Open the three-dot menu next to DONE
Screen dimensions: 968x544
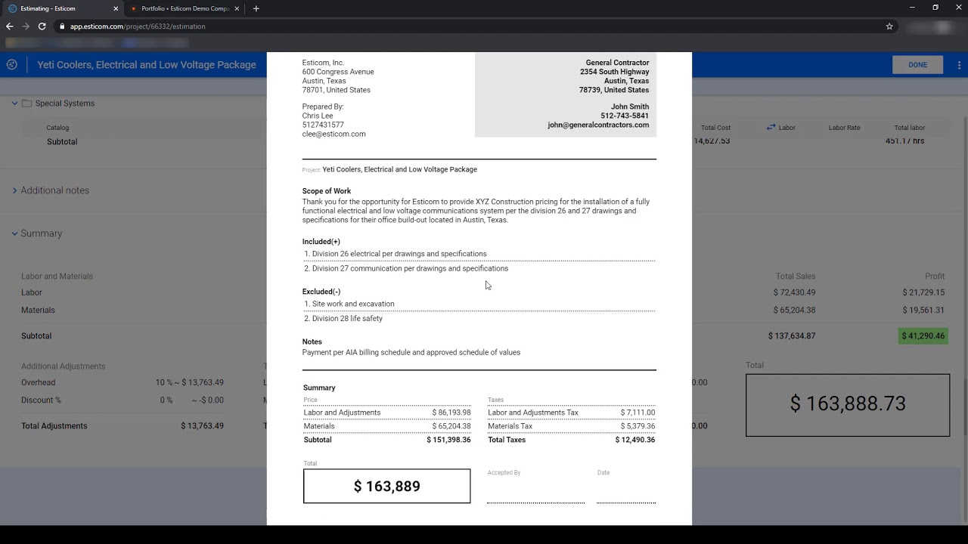(x=959, y=65)
